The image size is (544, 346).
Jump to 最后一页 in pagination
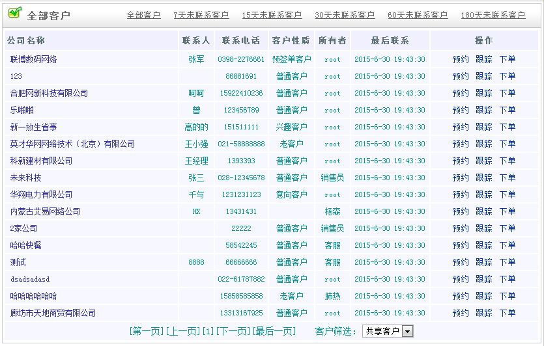pos(274,331)
